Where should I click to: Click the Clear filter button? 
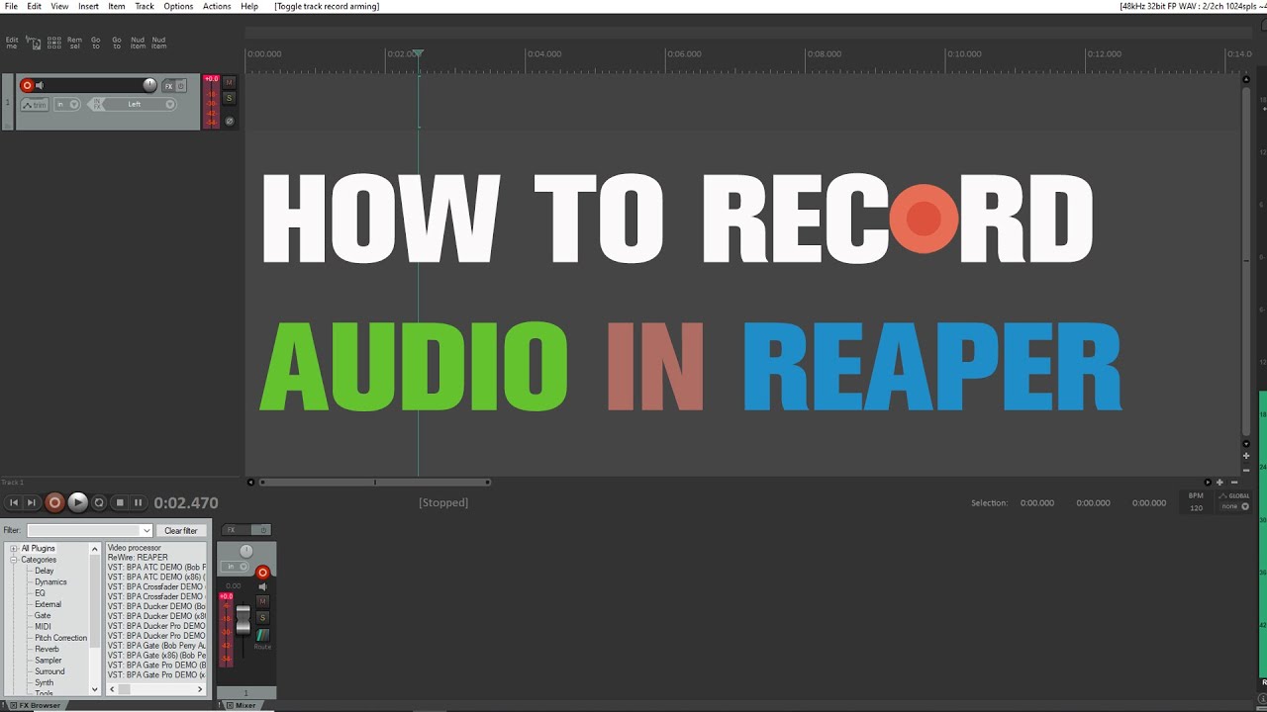tap(181, 531)
